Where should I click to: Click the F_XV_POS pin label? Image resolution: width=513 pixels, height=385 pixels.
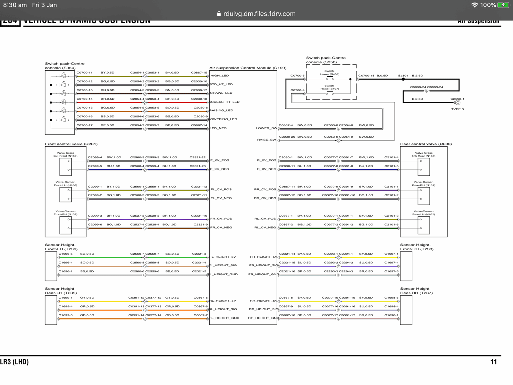[220, 160]
